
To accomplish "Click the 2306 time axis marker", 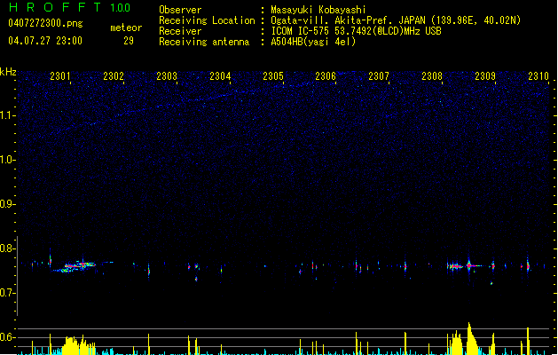I will pos(326,76).
